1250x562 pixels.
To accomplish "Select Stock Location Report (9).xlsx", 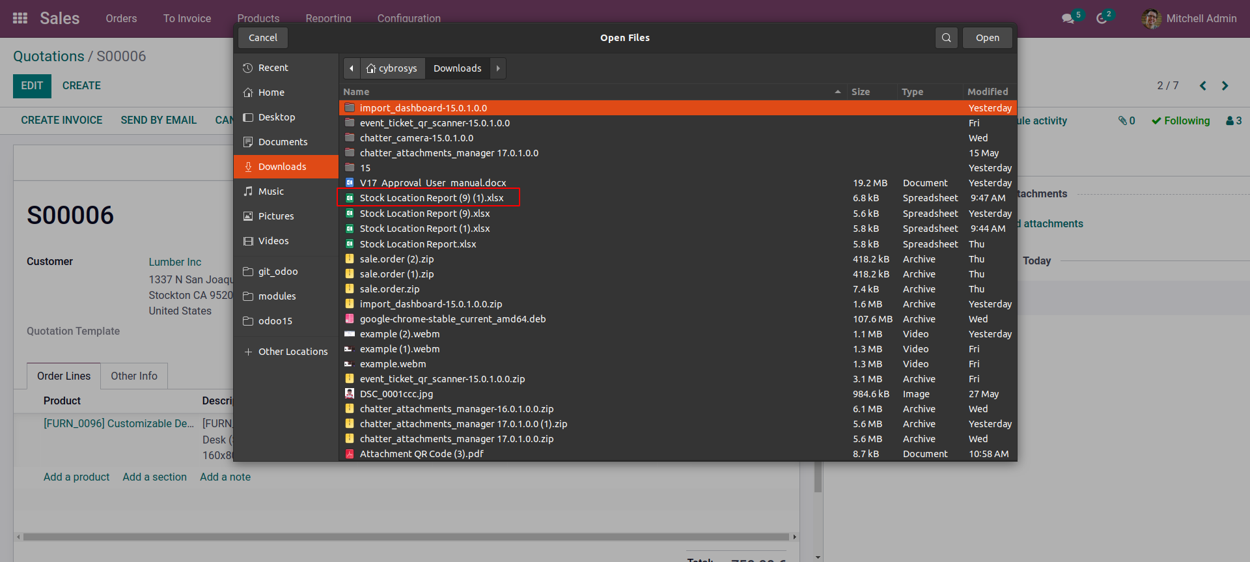I will point(678,214).
